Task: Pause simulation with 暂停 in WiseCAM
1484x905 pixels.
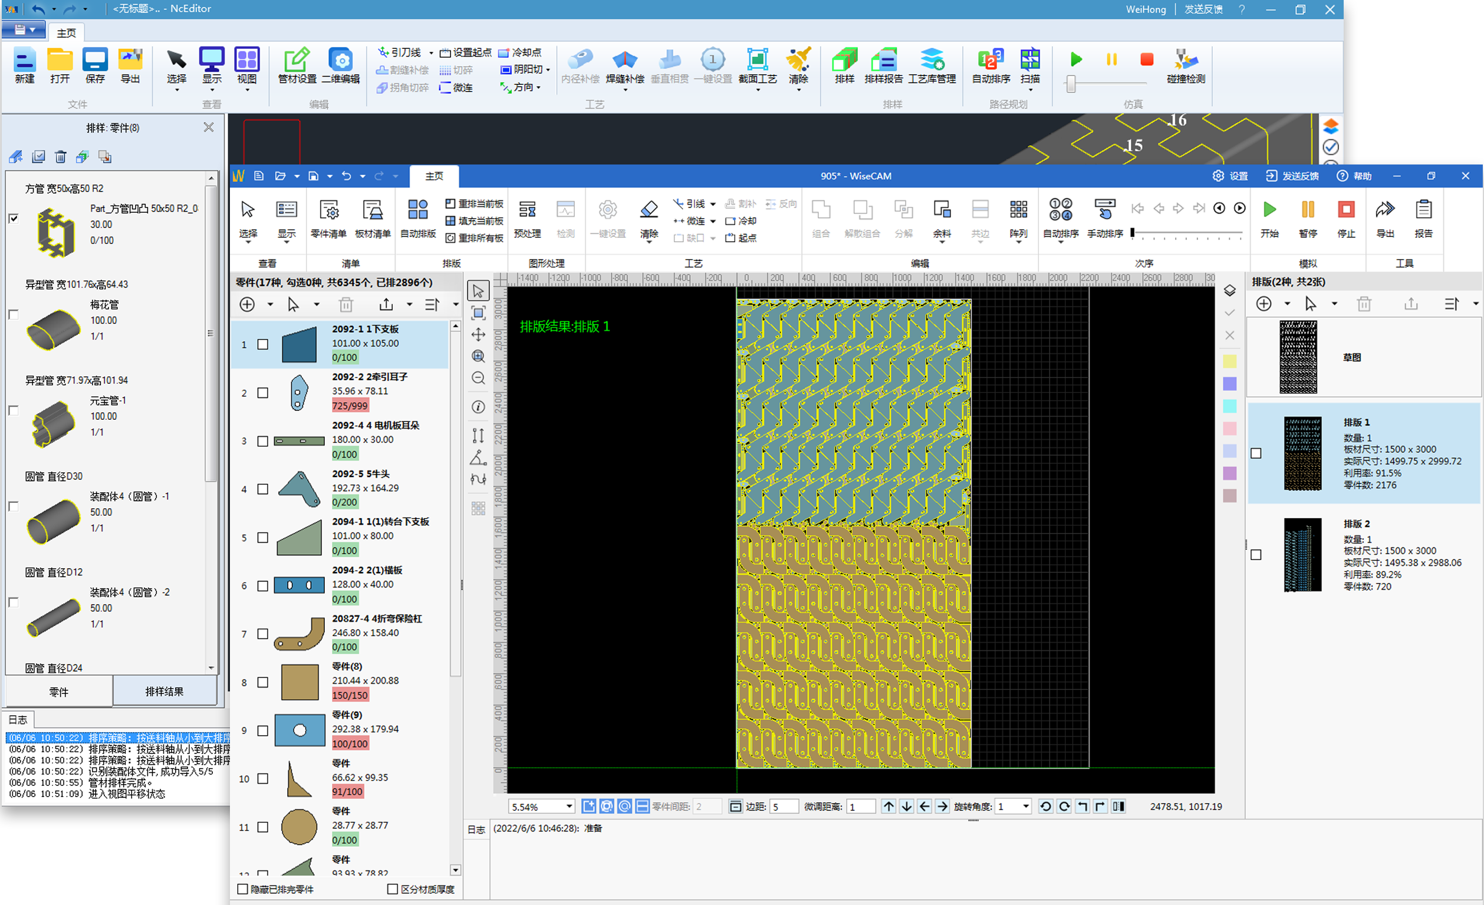Action: point(1308,218)
